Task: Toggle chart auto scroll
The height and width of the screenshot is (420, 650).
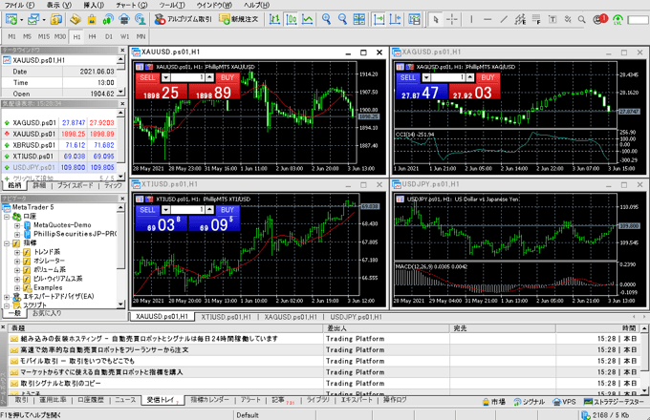Action: (379, 19)
